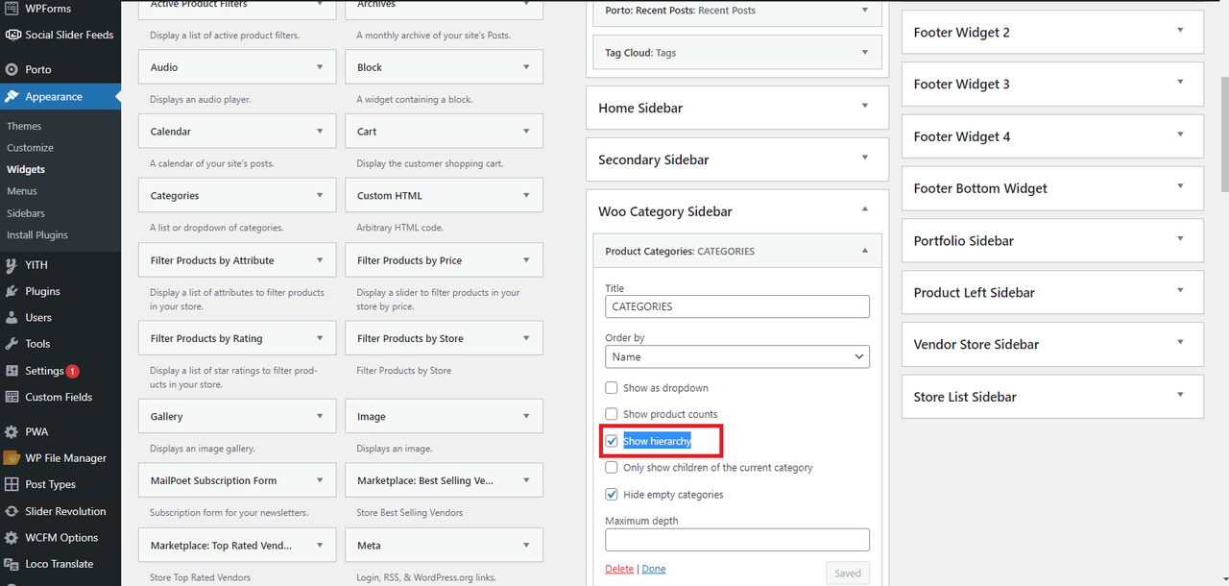Select the Widgets submenu item

(x=26, y=169)
